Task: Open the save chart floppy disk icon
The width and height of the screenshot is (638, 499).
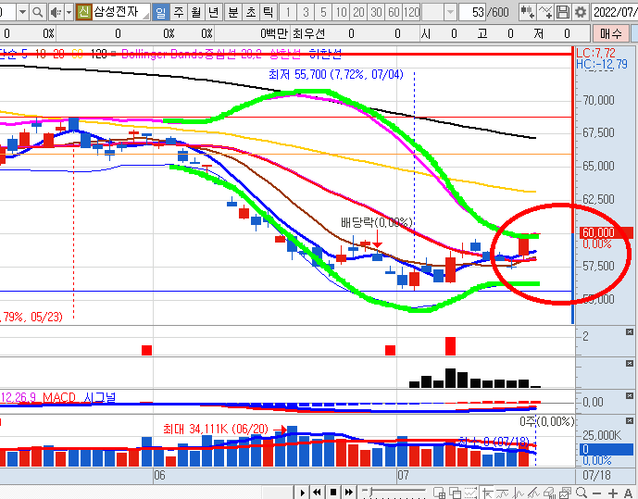Action: pos(563,12)
